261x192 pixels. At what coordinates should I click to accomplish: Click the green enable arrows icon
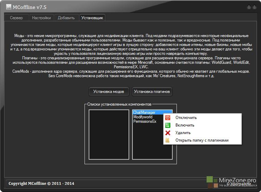tap(168, 125)
